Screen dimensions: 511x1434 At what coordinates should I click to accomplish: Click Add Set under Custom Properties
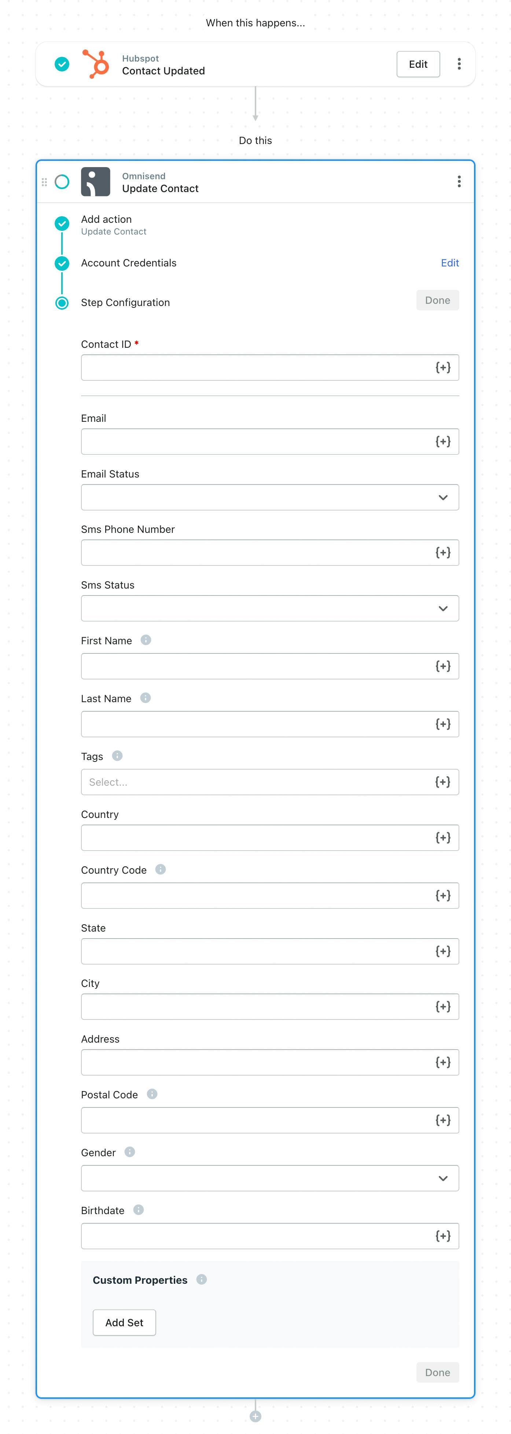click(124, 1323)
